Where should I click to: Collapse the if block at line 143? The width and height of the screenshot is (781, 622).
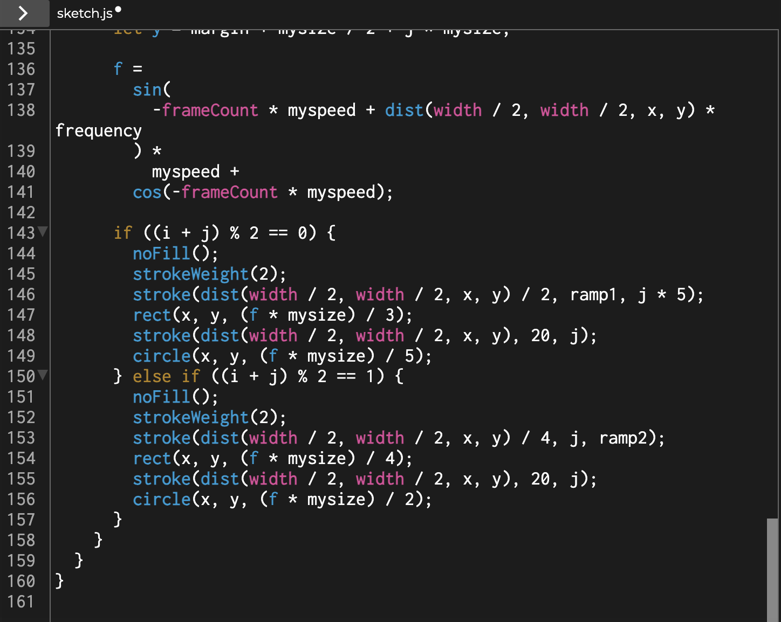point(43,232)
